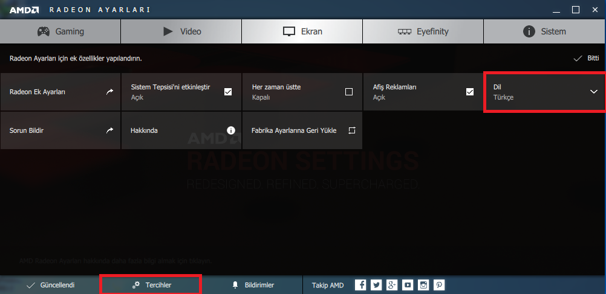This screenshot has width=606, height=294.
Task: Click AMD Radeon Ayarları hakkında bilgi link
Action: tap(116, 261)
